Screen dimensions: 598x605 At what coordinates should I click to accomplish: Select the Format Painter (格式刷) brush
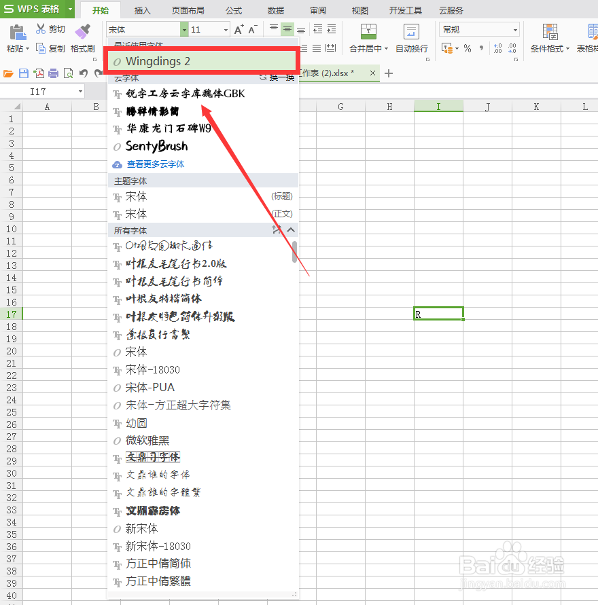pyautogui.click(x=83, y=32)
